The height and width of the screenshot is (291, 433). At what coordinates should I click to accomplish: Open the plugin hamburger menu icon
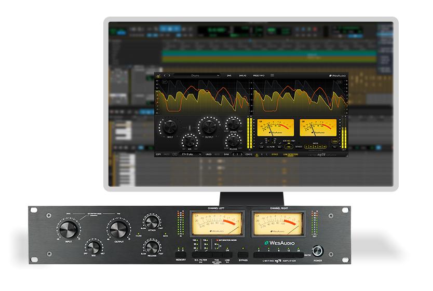tap(272, 75)
